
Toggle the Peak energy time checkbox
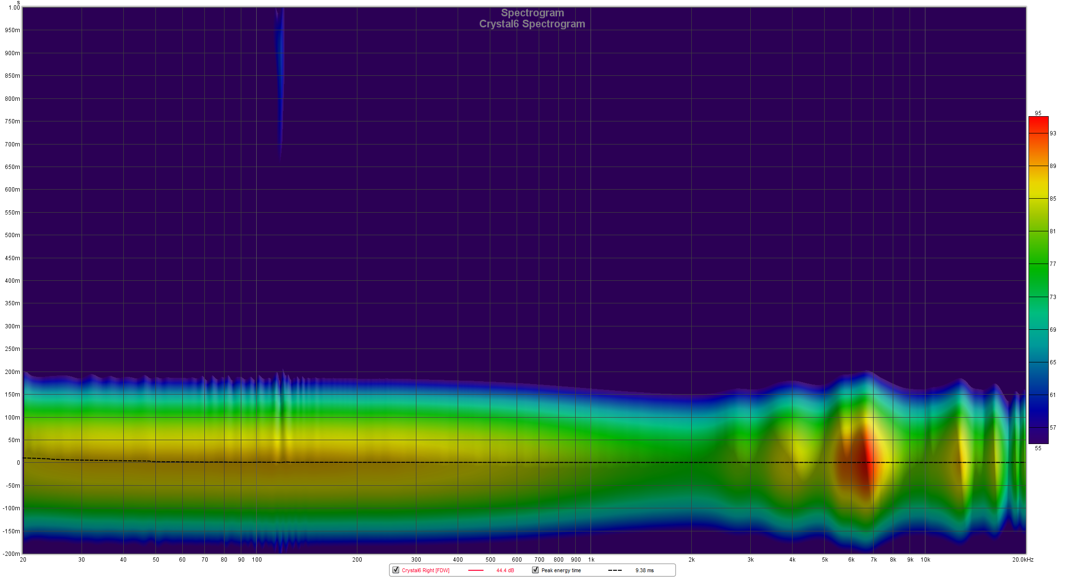pyautogui.click(x=535, y=570)
